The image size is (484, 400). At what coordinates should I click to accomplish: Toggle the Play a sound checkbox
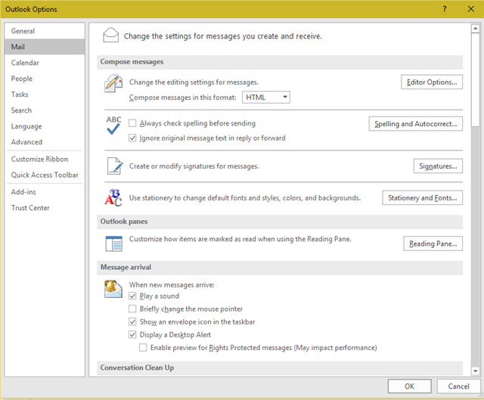point(132,296)
